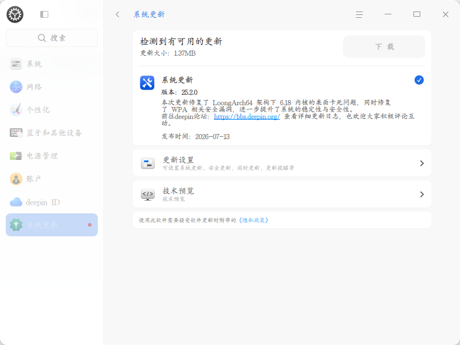The height and width of the screenshot is (345, 460).
Task: Open 更新设置 update settings row
Action: 282,163
